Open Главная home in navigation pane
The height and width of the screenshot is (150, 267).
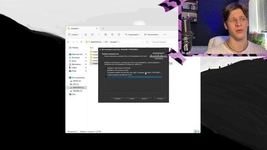coord(73,48)
